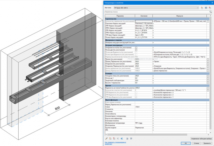Toggle lock checkbox for Защитный слой арматуры row

pos(208,81)
